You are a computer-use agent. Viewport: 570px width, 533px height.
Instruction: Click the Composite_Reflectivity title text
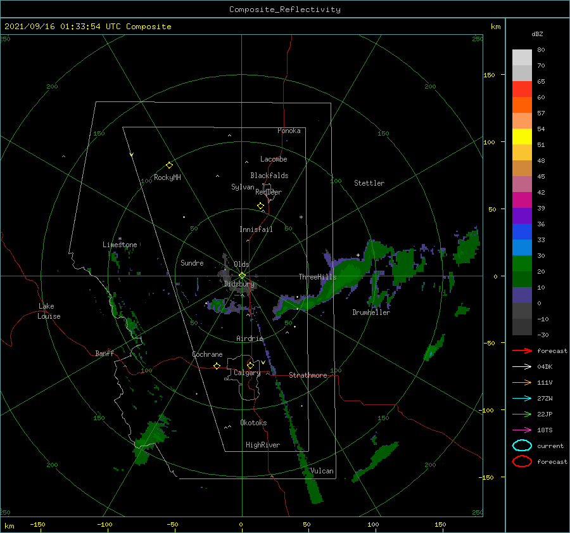click(x=285, y=10)
